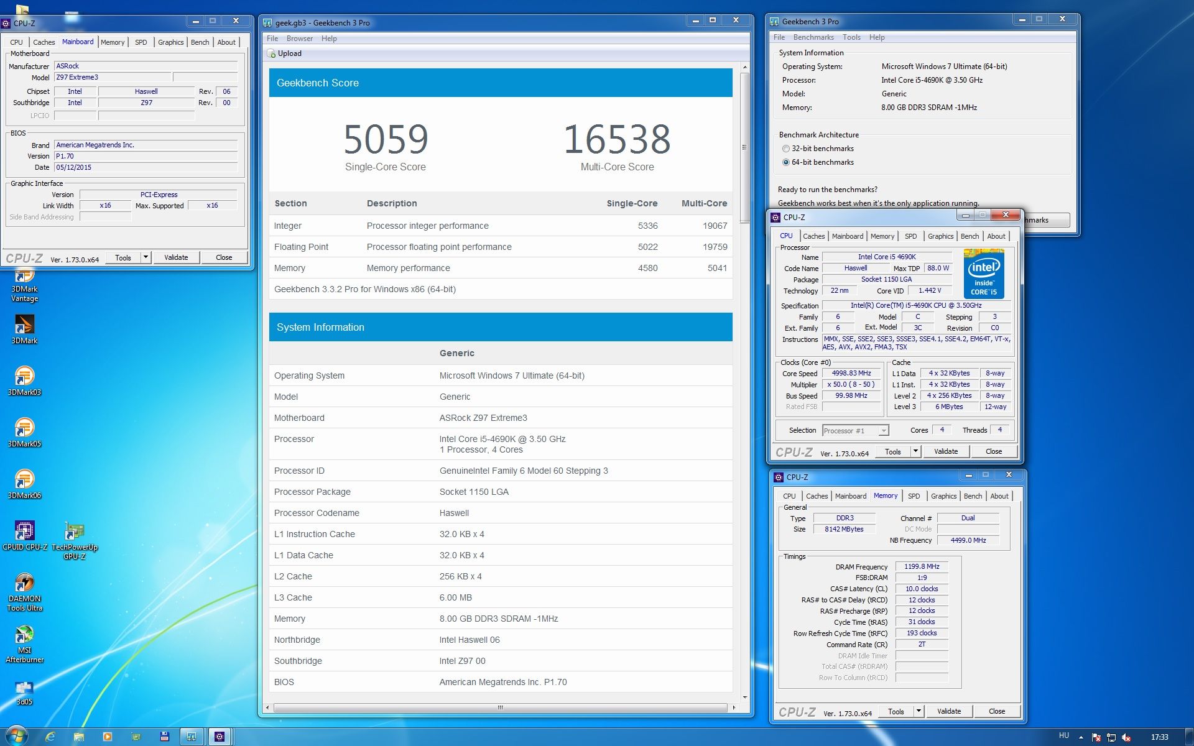Viewport: 1194px width, 746px height.
Task: Open the CPUID CPU-Z desktop shortcut
Action: click(x=24, y=532)
